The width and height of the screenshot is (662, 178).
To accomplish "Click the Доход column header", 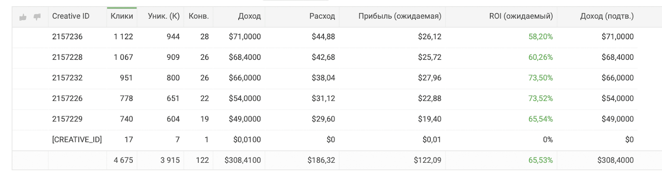I will click(x=249, y=16).
